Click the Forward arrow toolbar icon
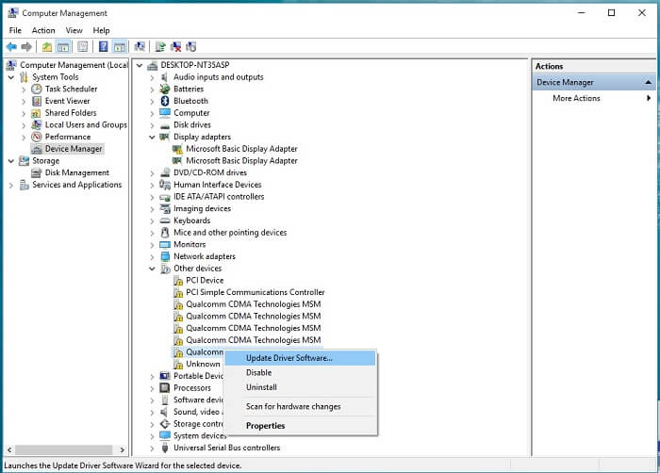 (x=26, y=47)
